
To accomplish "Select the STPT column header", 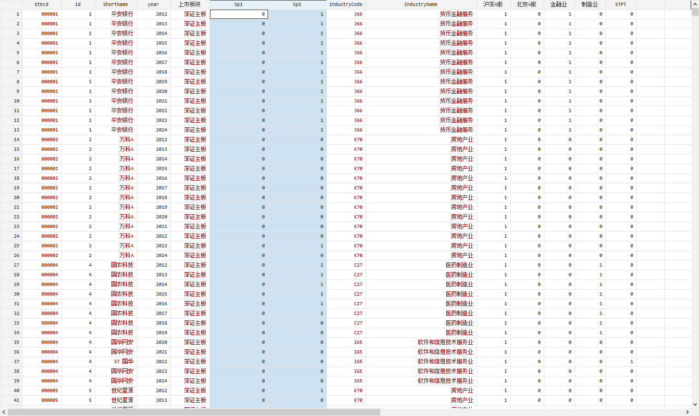I will tap(621, 5).
